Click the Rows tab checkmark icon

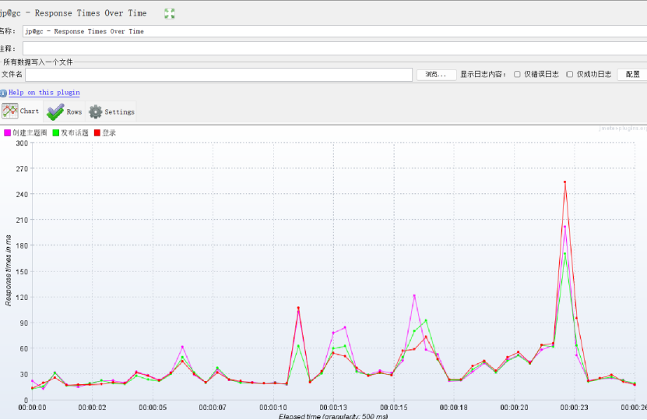(x=55, y=112)
